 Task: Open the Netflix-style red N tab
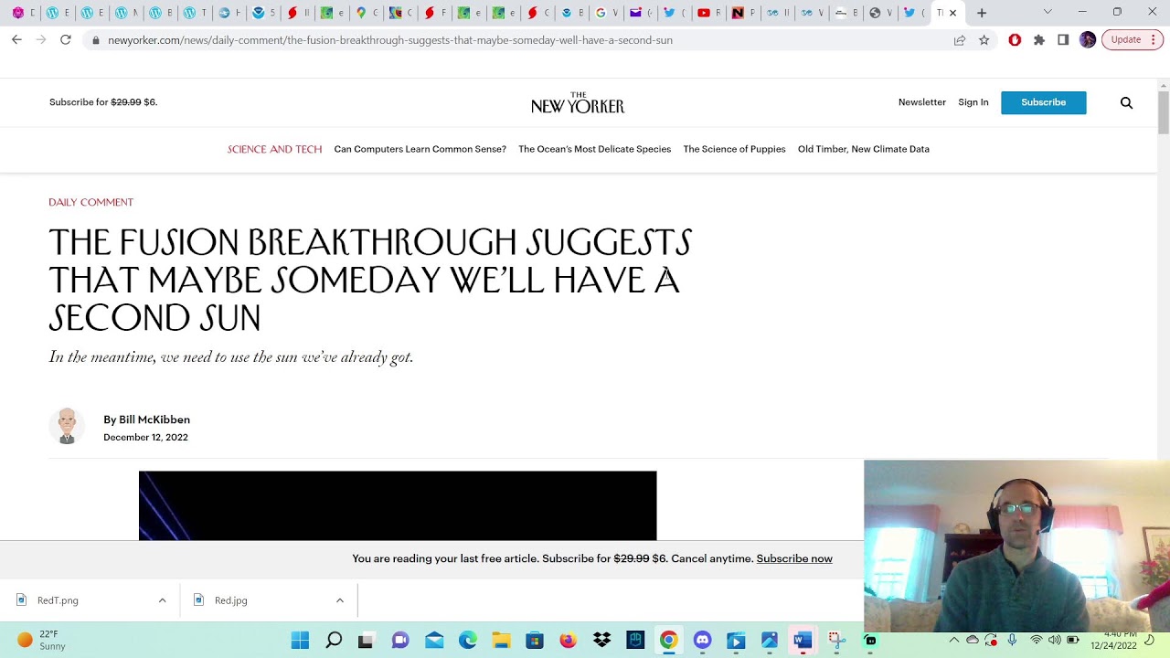pos(743,13)
